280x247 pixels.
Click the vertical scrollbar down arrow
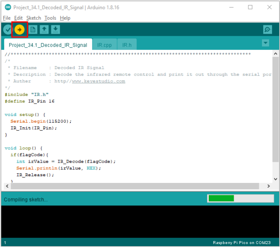click(x=275, y=179)
